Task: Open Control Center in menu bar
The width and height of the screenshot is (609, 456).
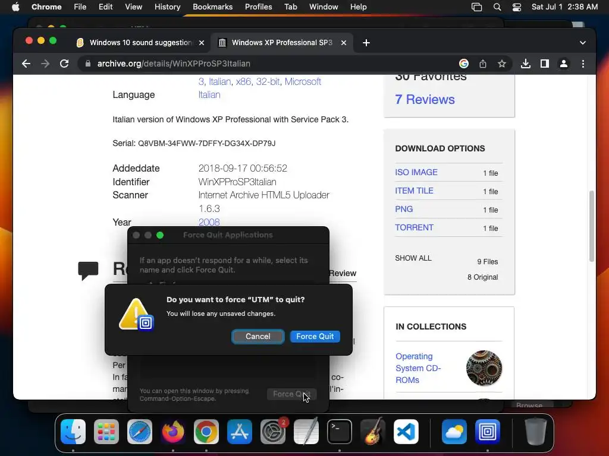Action: [x=517, y=7]
